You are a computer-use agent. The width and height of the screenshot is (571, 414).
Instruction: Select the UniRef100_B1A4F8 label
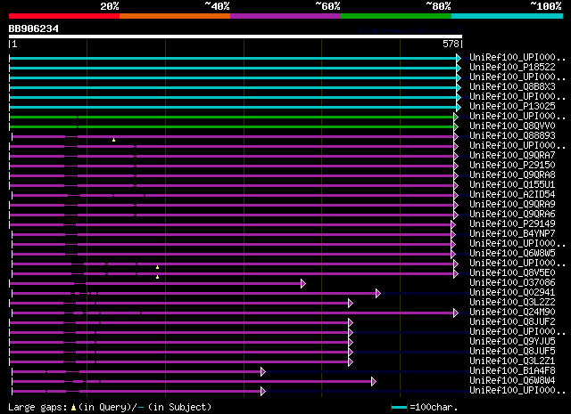tap(512, 371)
